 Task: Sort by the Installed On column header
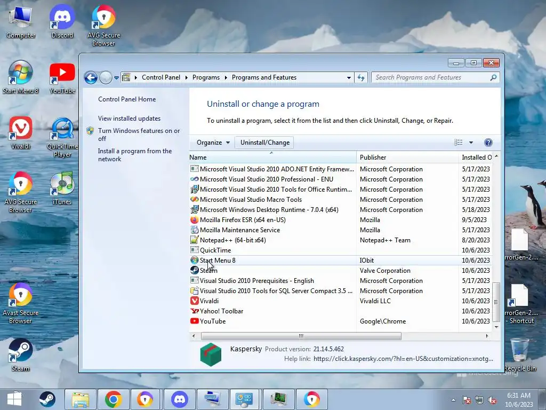coord(476,157)
